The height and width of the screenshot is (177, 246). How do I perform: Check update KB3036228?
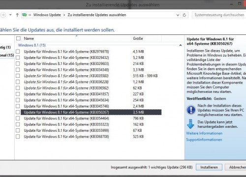[18, 82]
